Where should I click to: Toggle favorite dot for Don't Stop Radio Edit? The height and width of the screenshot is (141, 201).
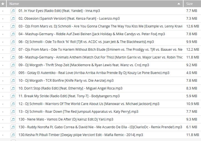3,89
